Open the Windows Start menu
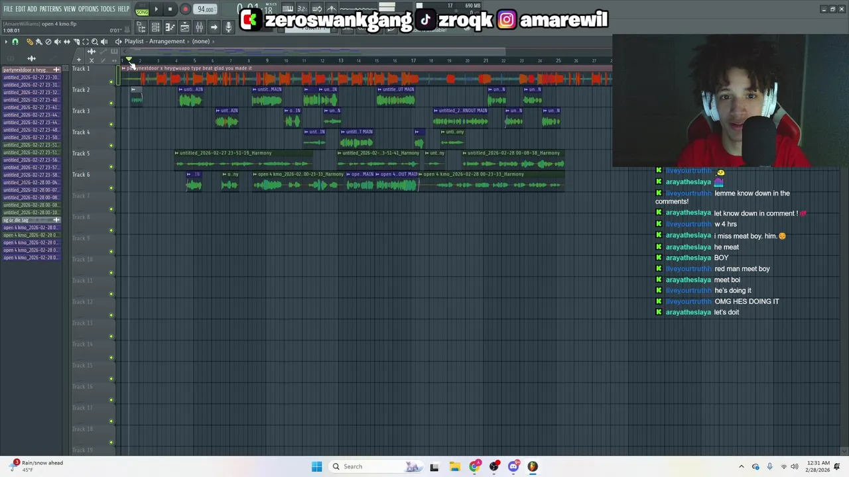The height and width of the screenshot is (477, 849). (x=316, y=466)
